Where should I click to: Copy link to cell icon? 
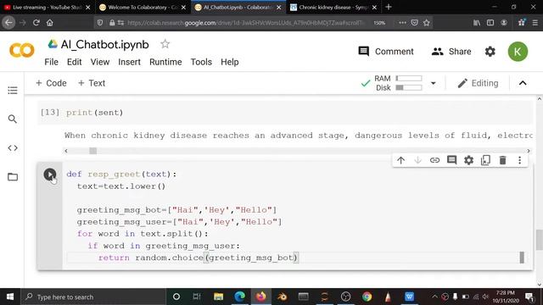434,160
